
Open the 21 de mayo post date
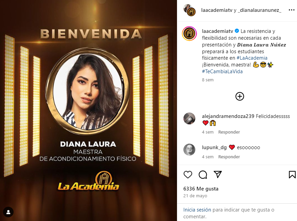(x=195, y=196)
